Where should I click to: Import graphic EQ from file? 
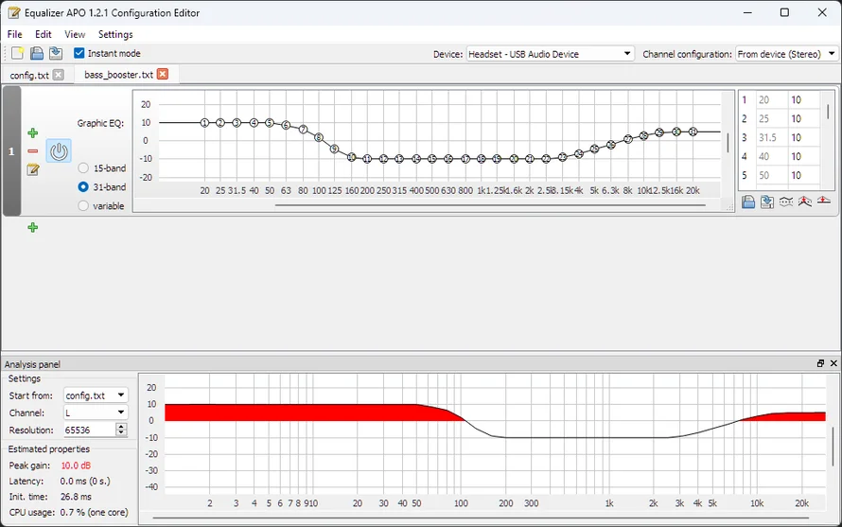[748, 202]
